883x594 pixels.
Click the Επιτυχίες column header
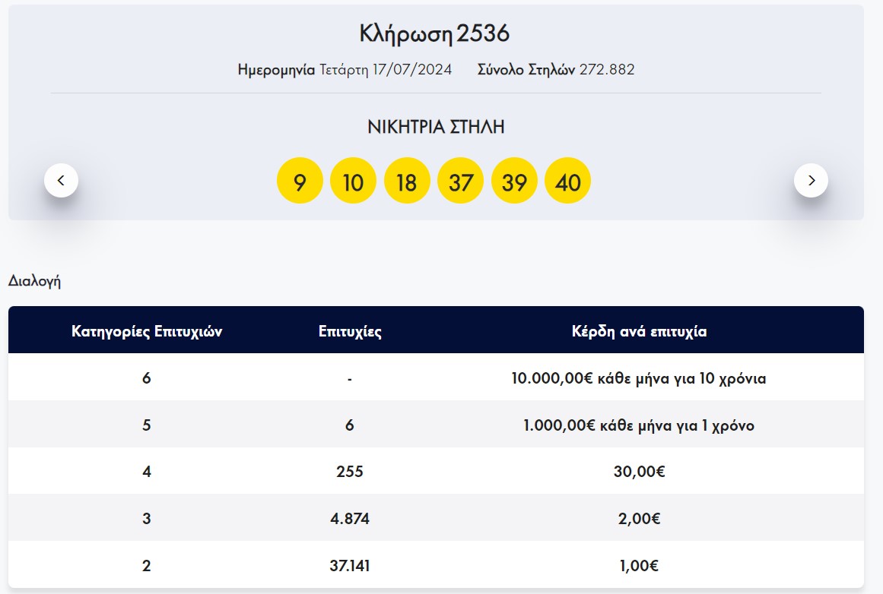[x=350, y=331]
